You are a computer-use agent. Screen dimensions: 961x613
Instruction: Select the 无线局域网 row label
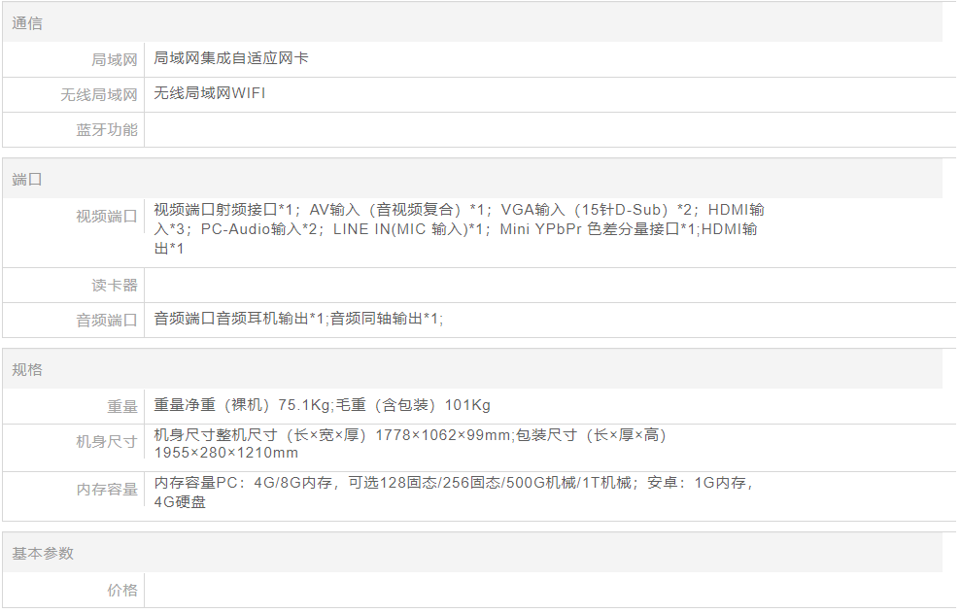click(98, 95)
